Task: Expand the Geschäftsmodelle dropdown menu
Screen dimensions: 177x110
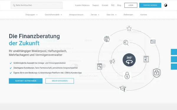Action: (53, 15)
